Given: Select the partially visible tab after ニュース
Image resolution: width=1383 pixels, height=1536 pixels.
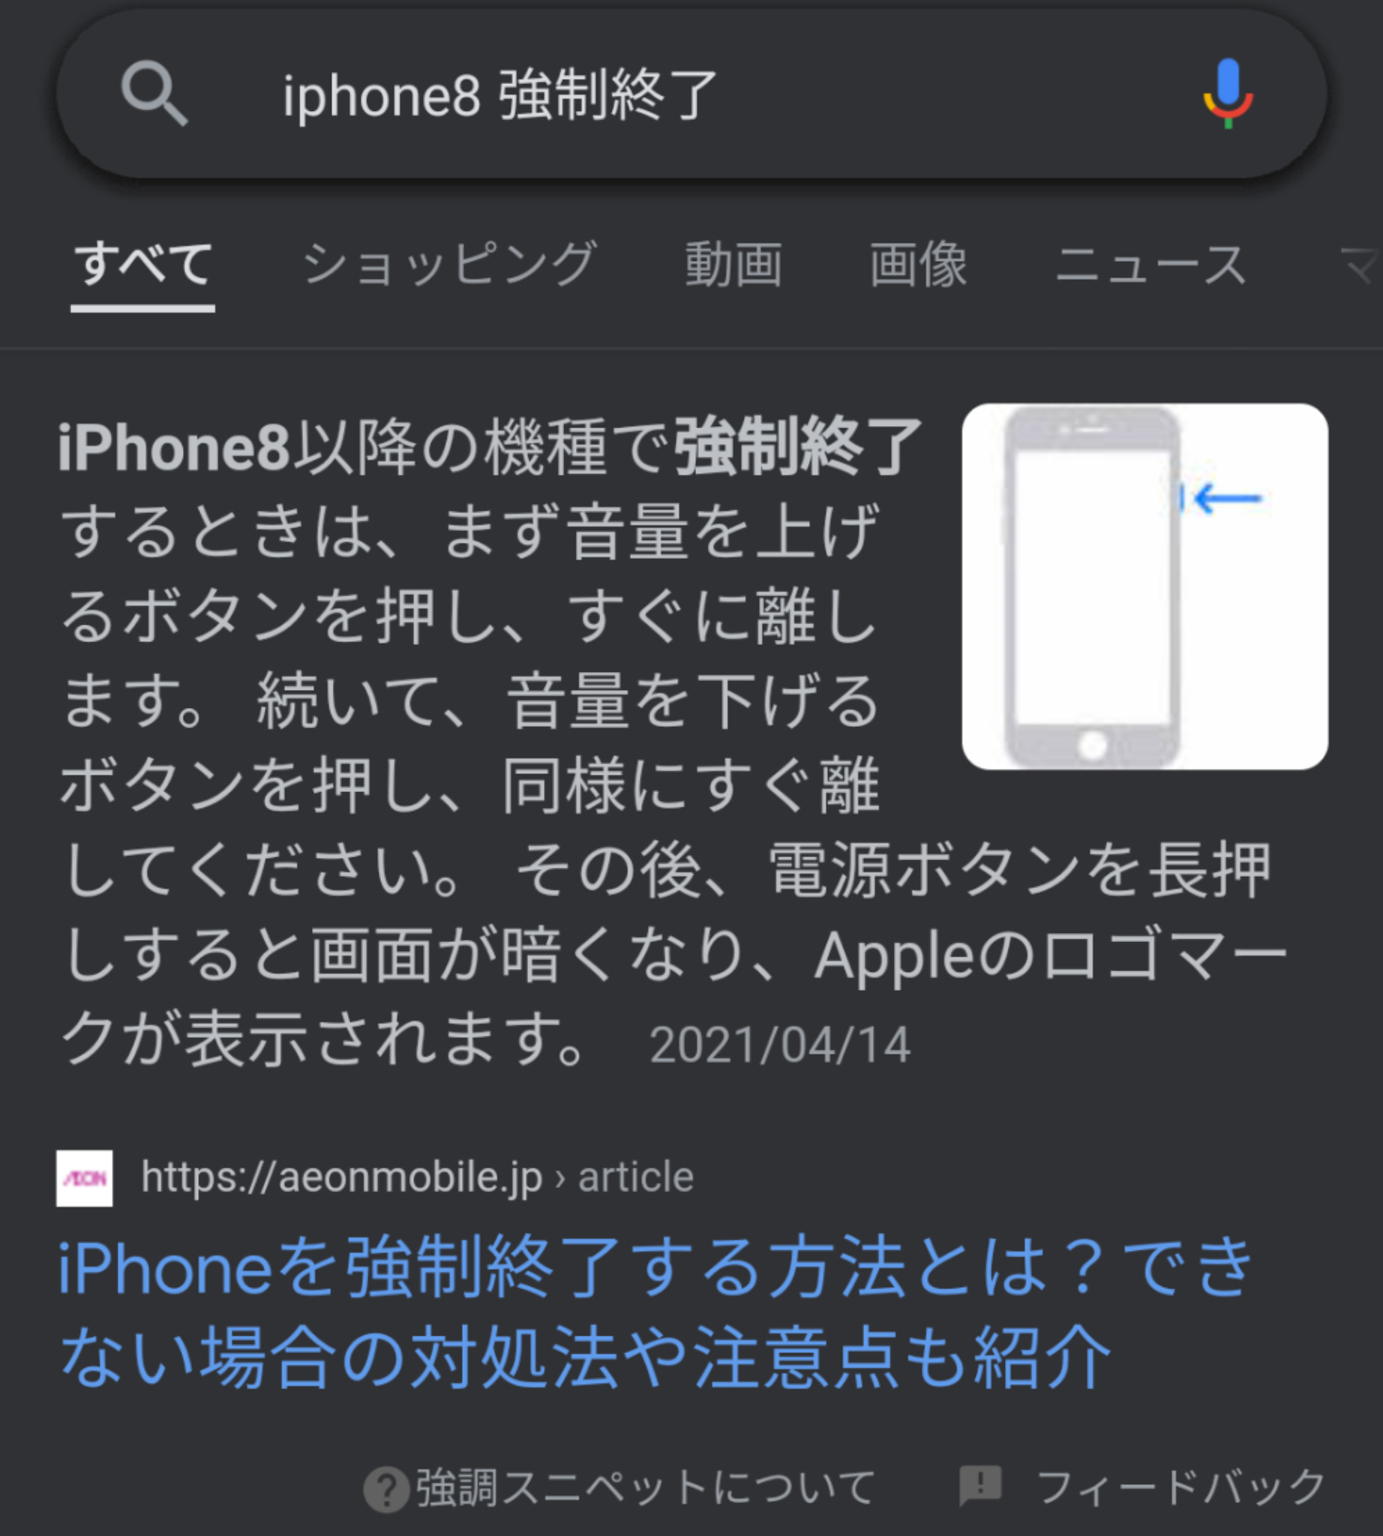Looking at the screenshot, I should pos(1360,265).
